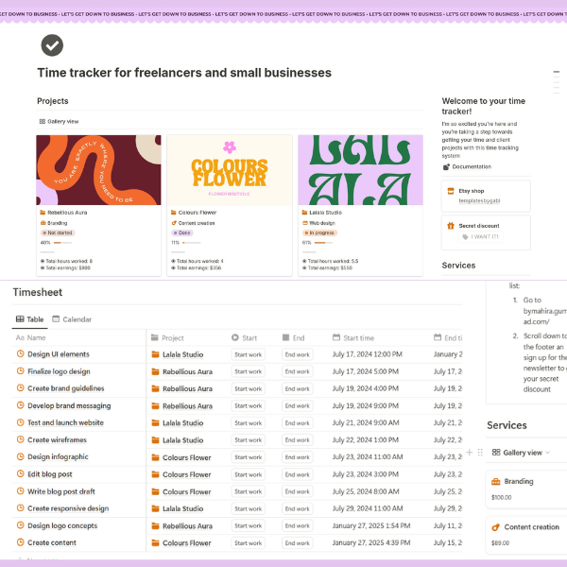Click End work for Design UI elements
Viewport: 567px width, 567px height.
click(x=298, y=354)
